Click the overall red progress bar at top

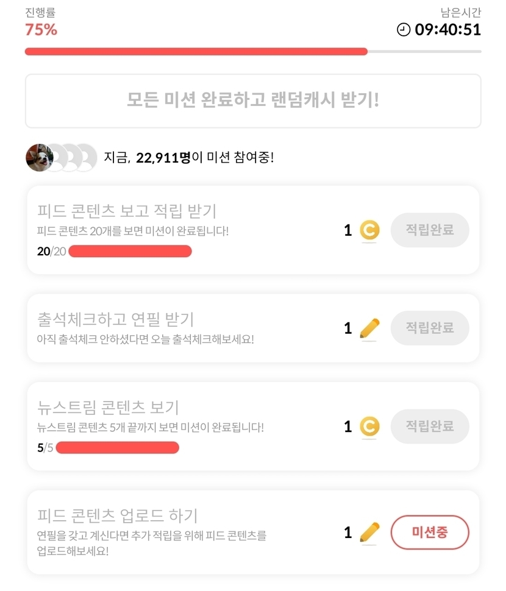point(253,52)
